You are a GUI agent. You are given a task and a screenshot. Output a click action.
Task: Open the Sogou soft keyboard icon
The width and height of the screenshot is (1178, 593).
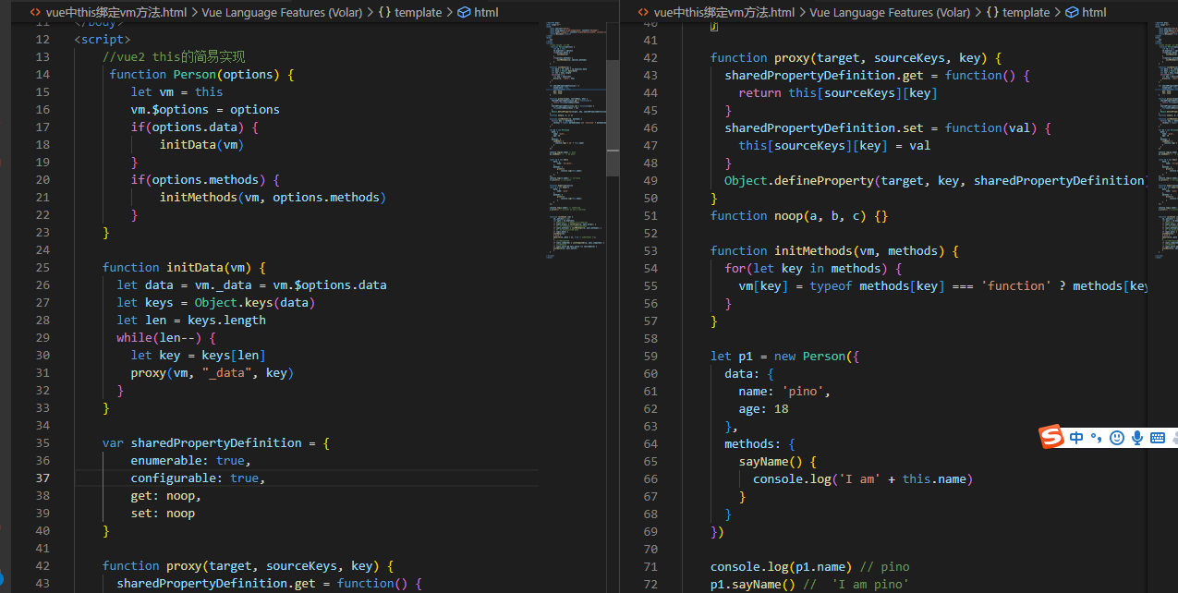[1158, 438]
